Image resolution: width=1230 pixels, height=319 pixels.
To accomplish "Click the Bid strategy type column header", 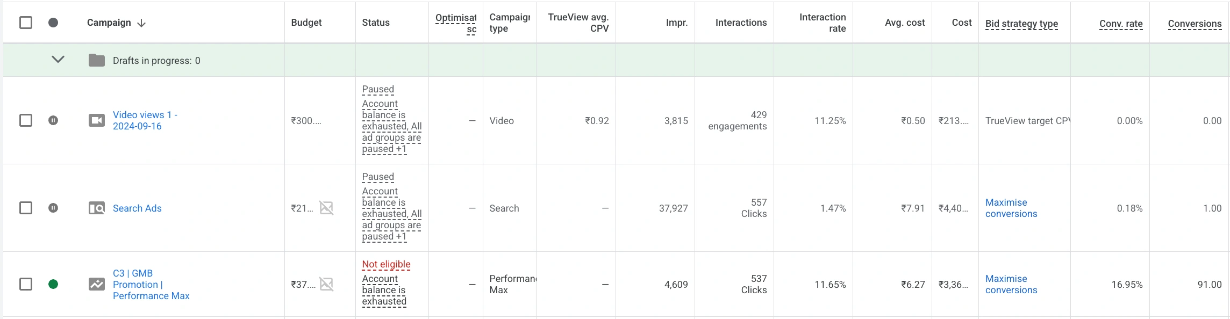I will point(1021,24).
